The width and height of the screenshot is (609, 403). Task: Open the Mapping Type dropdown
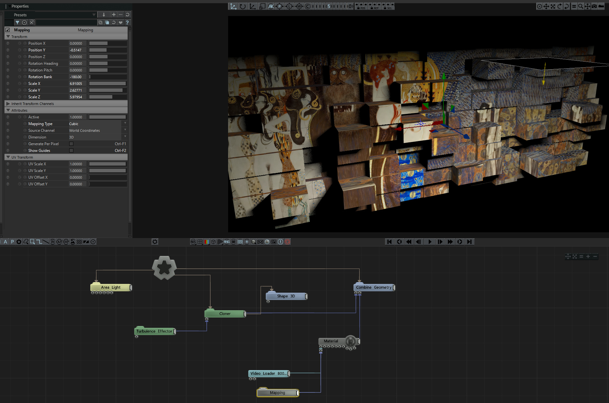98,124
